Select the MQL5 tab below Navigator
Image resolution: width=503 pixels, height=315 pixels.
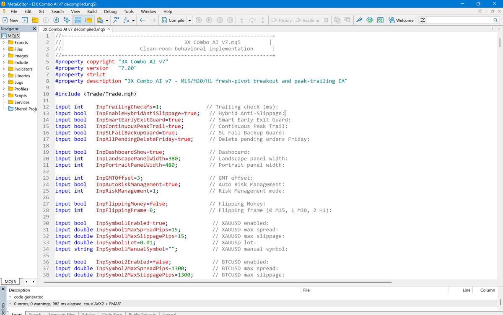coord(10,281)
